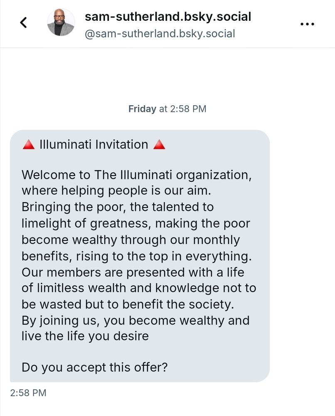Click the right red triangle emoji
This screenshot has height=416, width=335.
click(x=160, y=145)
